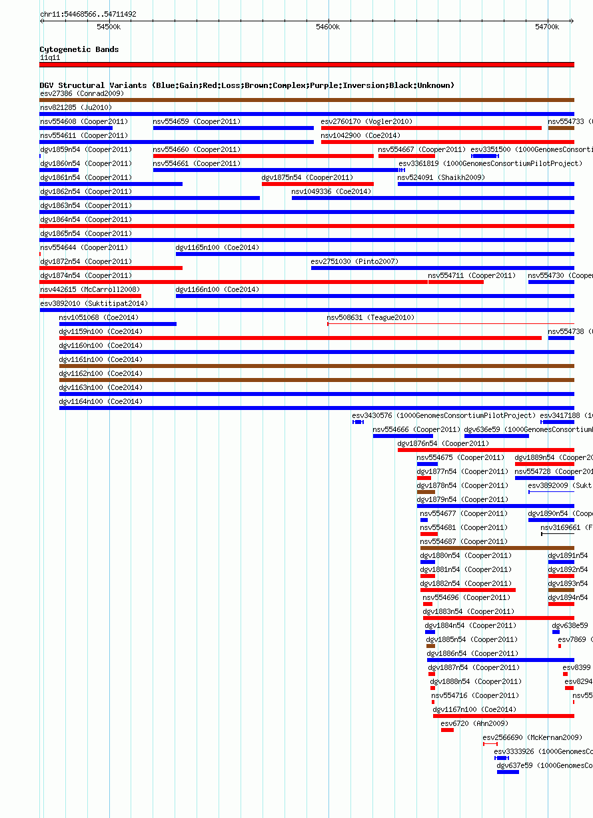Open esv2566690 (McKernan2009) variant
This screenshot has height=818, width=593.
click(x=533, y=737)
